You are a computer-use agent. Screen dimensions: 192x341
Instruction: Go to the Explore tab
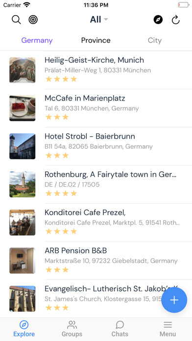coord(24,328)
